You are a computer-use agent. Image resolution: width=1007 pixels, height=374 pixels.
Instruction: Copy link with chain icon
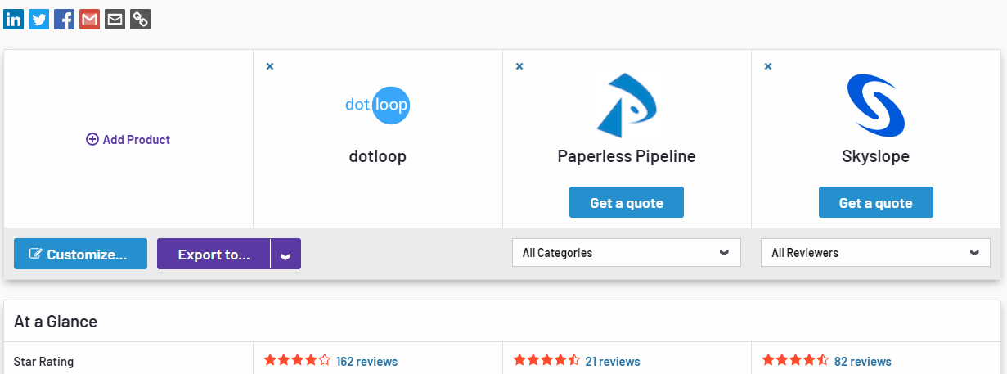(140, 19)
